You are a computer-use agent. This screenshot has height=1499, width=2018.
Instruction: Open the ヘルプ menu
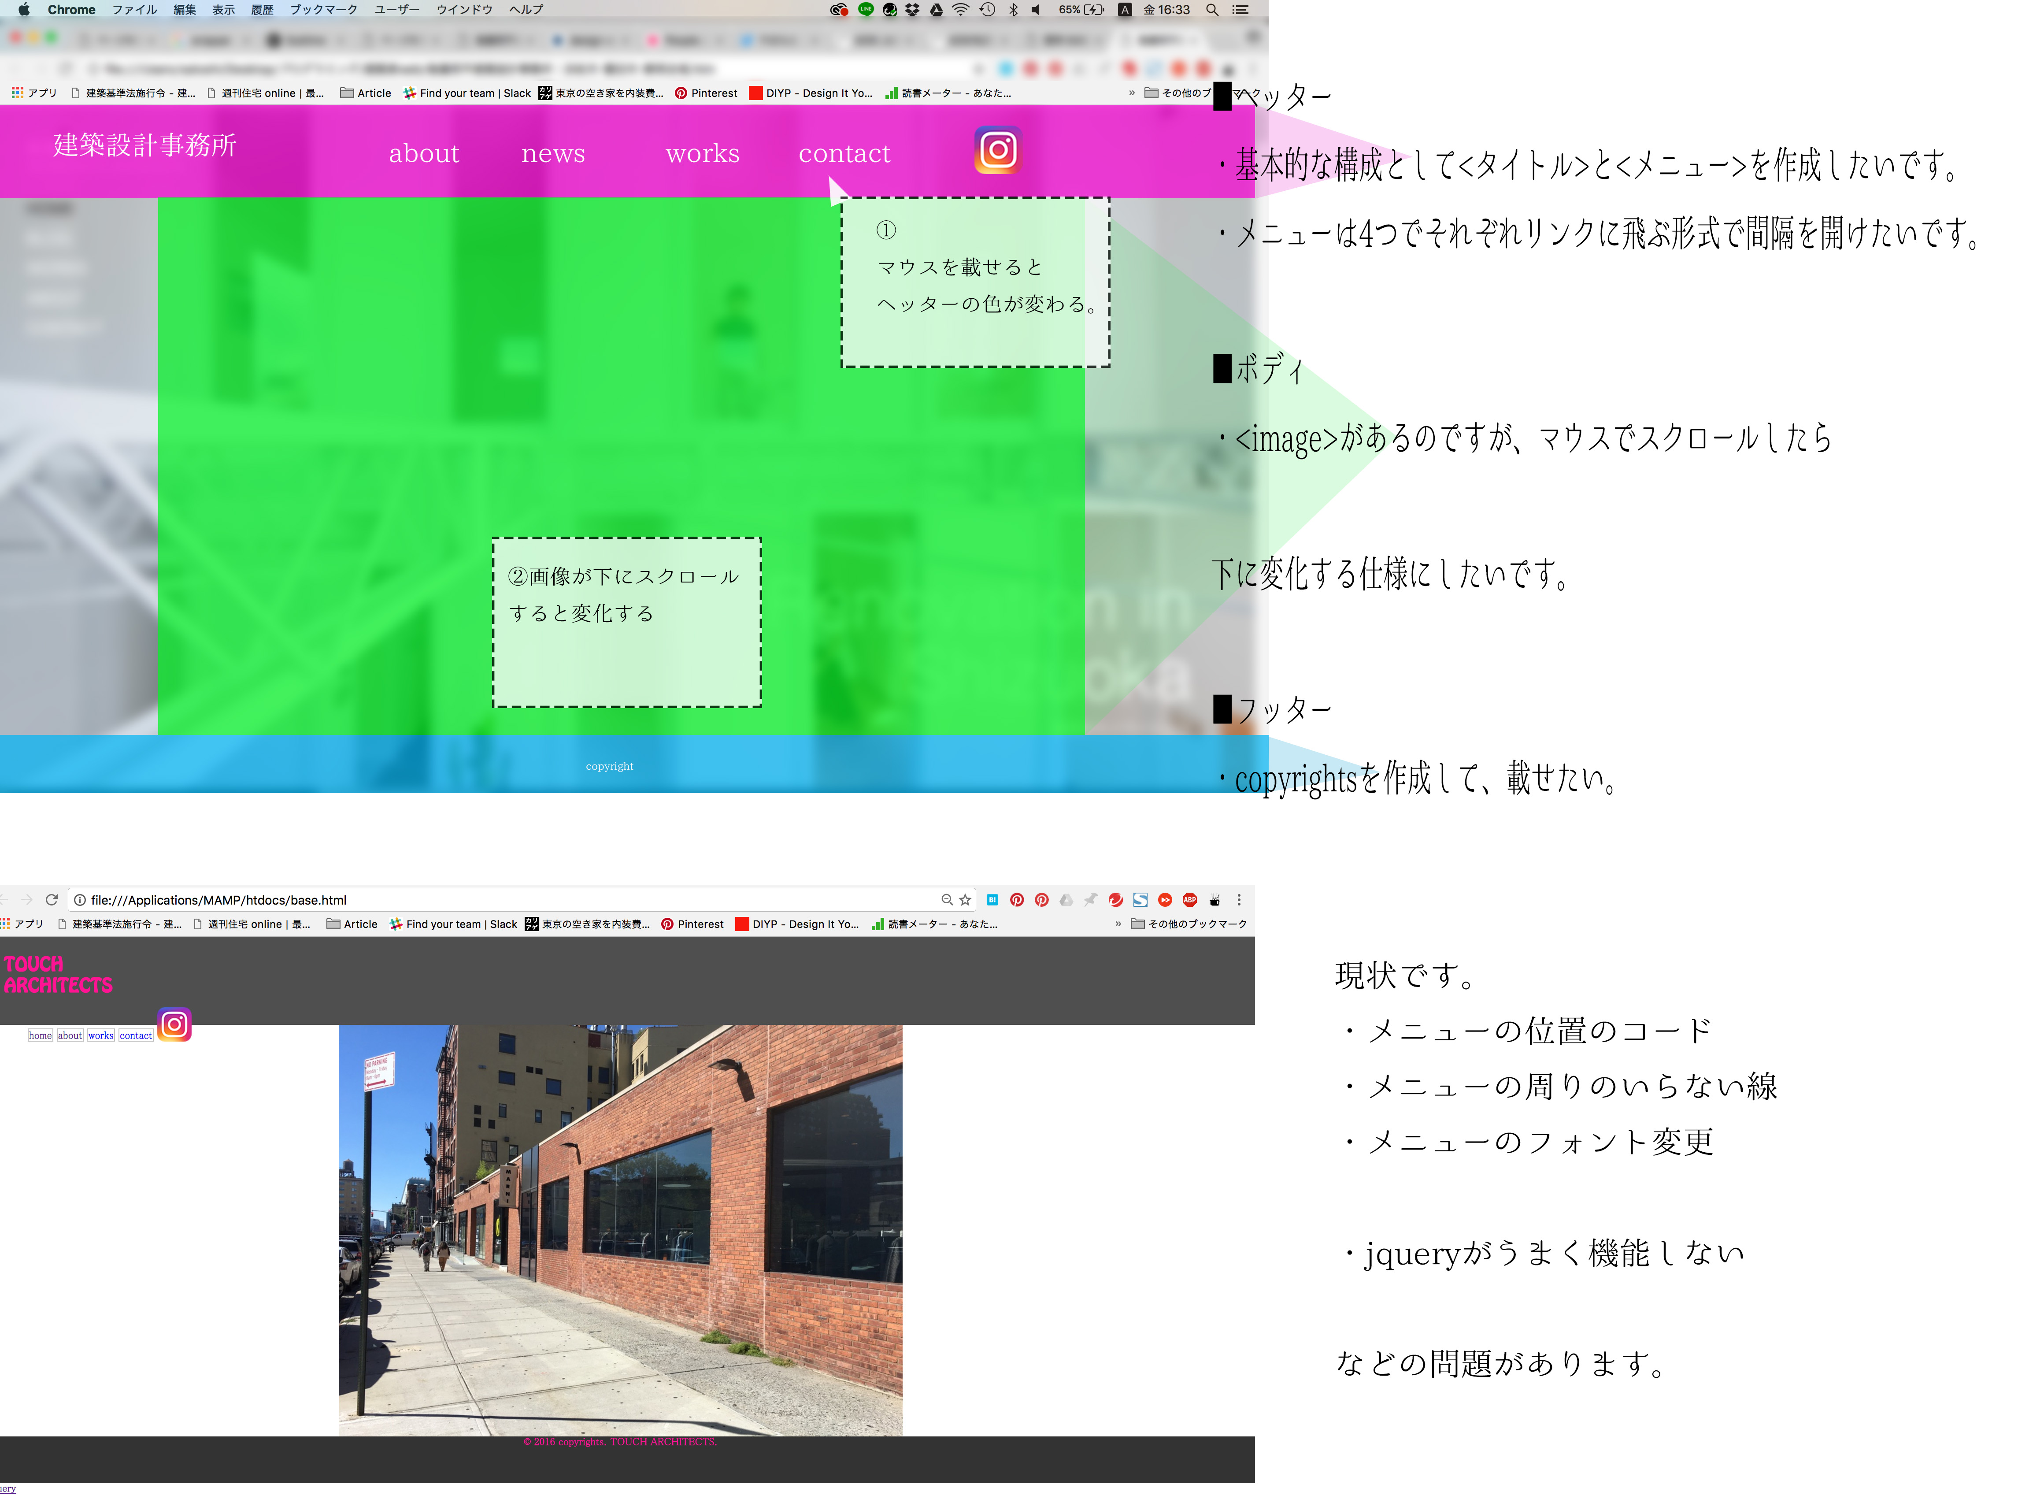pos(526,10)
